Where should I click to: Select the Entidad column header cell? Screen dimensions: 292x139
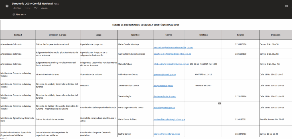tap(18, 35)
